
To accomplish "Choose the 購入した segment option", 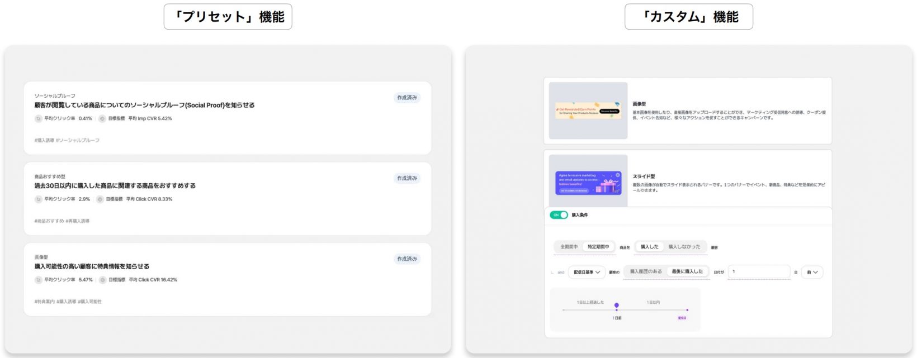I will tap(649, 247).
